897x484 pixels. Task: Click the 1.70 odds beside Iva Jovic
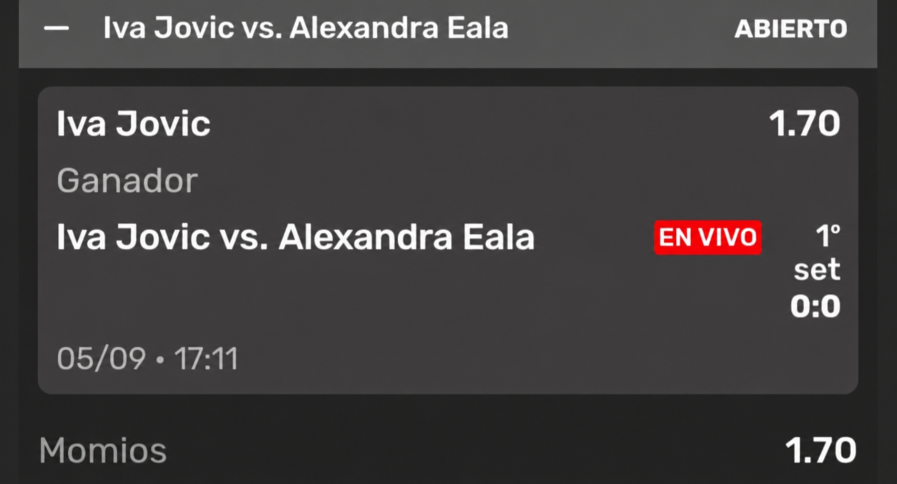[805, 124]
